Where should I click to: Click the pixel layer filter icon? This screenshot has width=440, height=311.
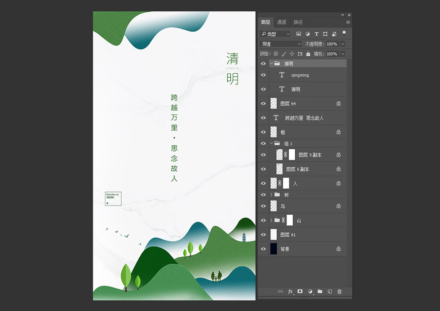[299, 34]
